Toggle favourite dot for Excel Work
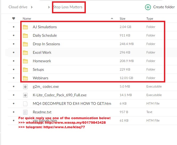The height and width of the screenshot is (145, 177). pyautogui.click(x=14, y=52)
